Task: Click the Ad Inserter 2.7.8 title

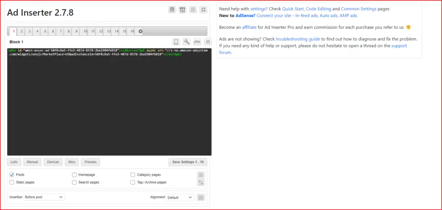Action: (40, 13)
